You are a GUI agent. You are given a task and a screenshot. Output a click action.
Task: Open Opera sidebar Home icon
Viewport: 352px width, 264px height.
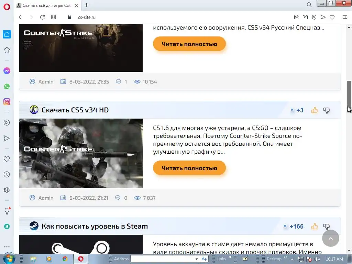pyautogui.click(x=7, y=34)
